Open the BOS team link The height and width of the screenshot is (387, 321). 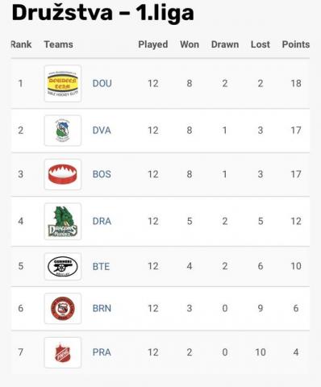tap(102, 174)
